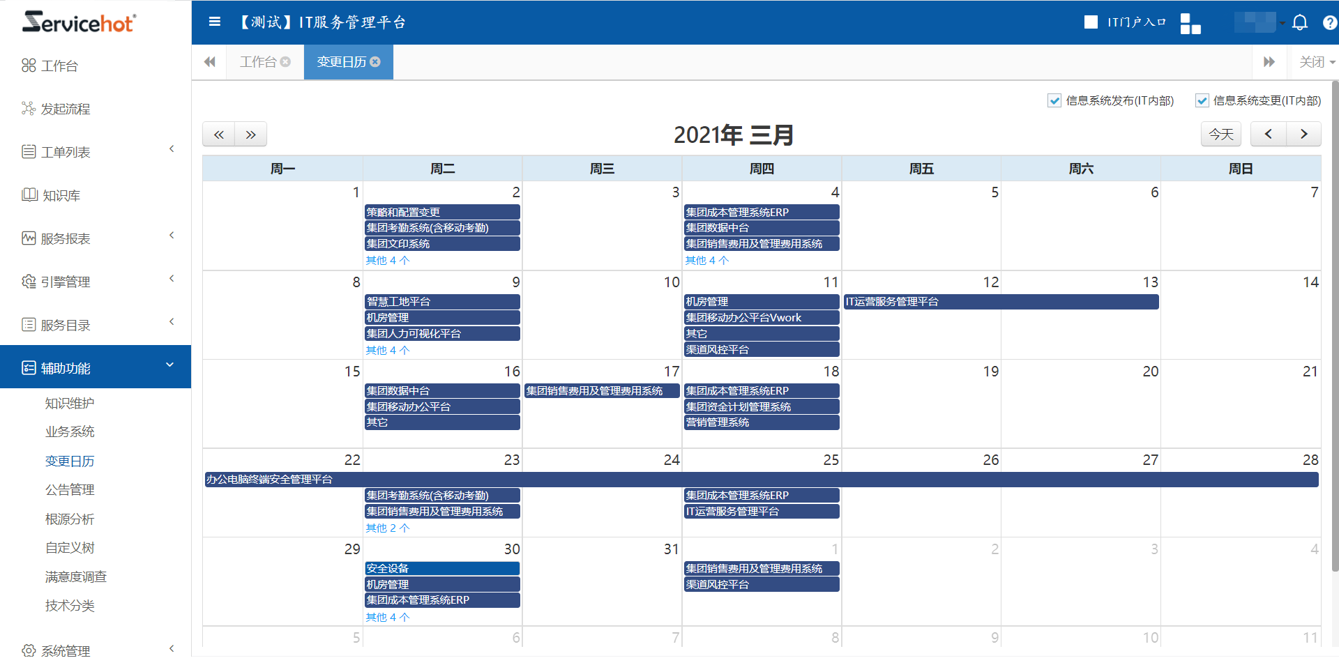The height and width of the screenshot is (665, 1339).
Task: Open the app grid icon near user avatar
Action: pos(1190,22)
